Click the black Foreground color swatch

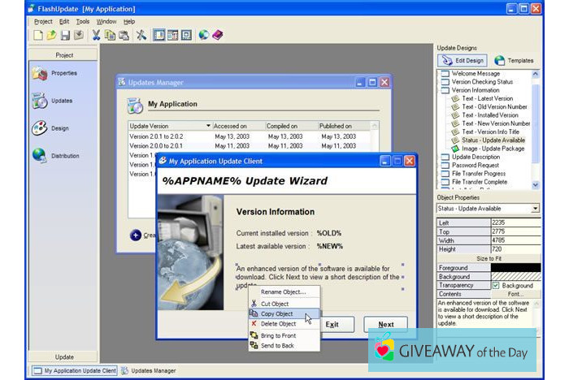pyautogui.click(x=515, y=267)
